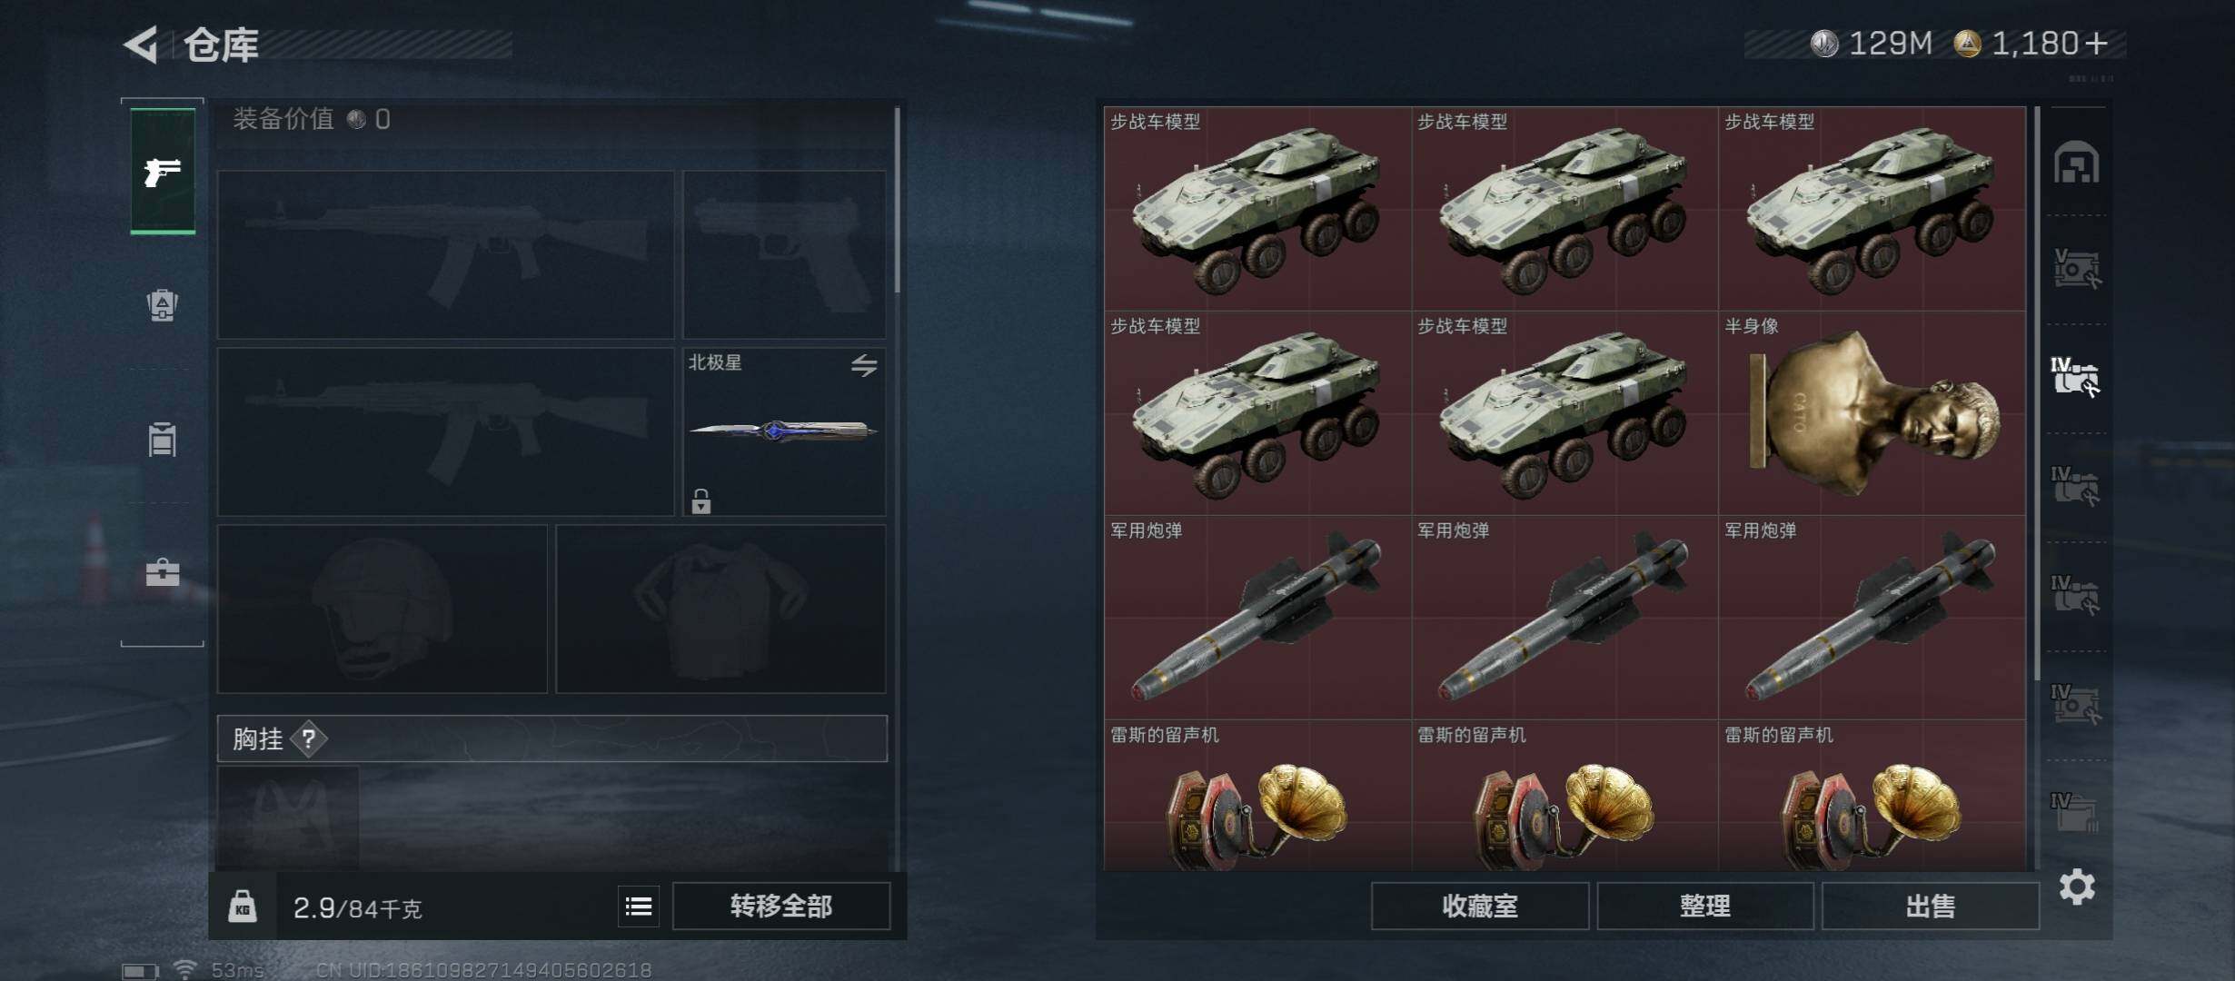Viewport: 2235px width, 981px height.
Task: Open the backpack tab in left sidebar
Action: point(163,304)
